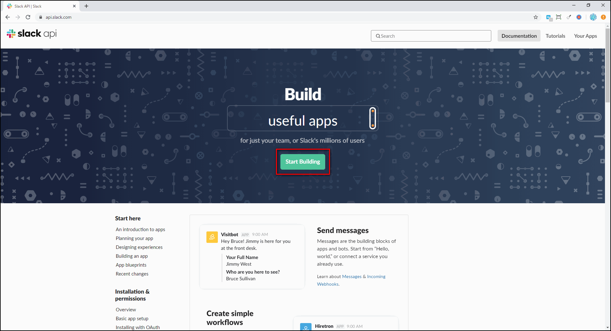Click the Visitbot app avatar icon
This screenshot has width=611, height=331.
(x=212, y=237)
